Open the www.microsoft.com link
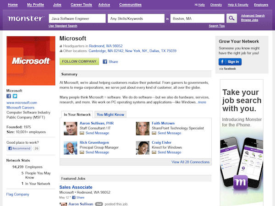The height and width of the screenshot is (206, 275). [x=22, y=103]
